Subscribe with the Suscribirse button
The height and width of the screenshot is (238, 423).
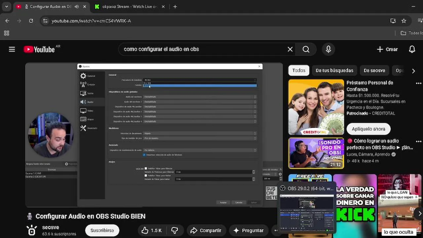102,230
